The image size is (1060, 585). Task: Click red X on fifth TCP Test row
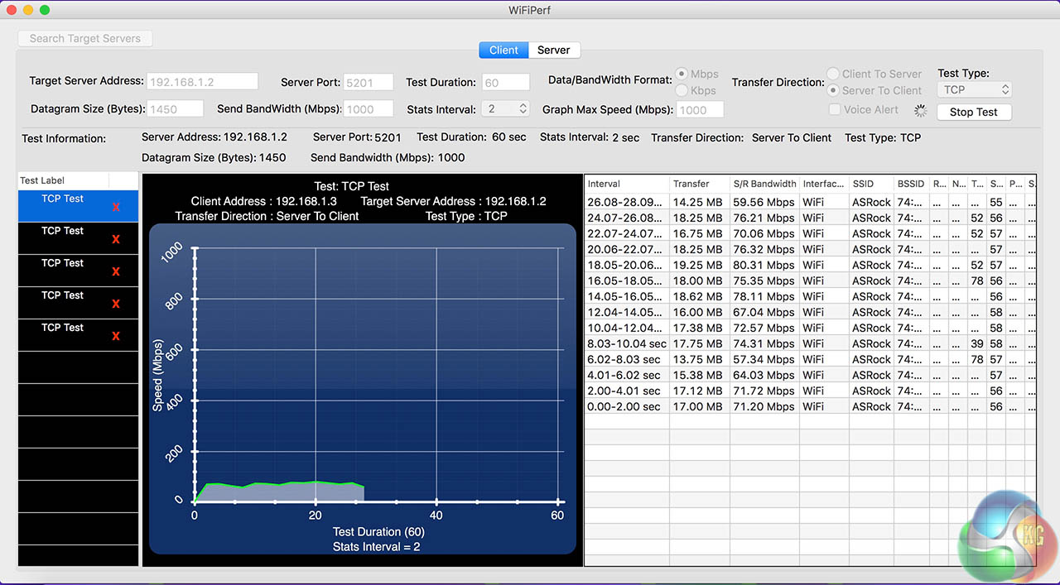click(116, 336)
